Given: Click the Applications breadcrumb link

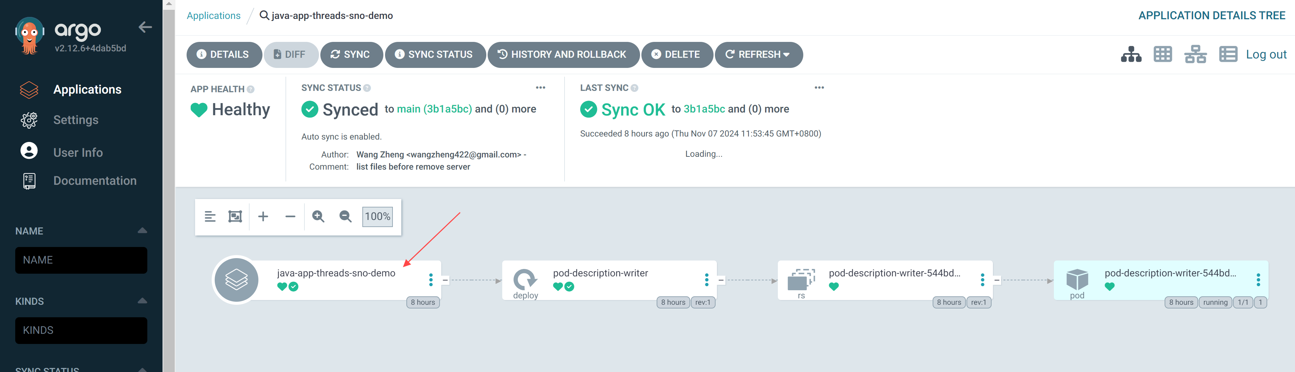Looking at the screenshot, I should [214, 16].
